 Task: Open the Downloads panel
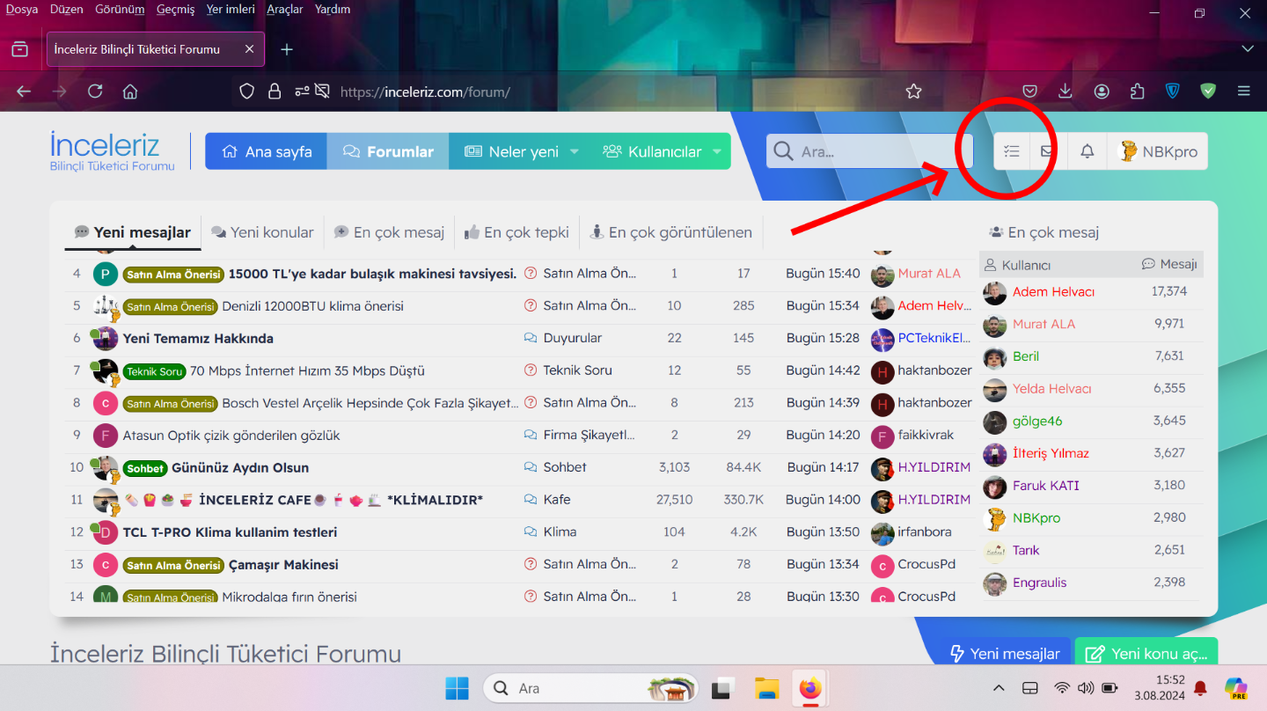pyautogui.click(x=1066, y=92)
